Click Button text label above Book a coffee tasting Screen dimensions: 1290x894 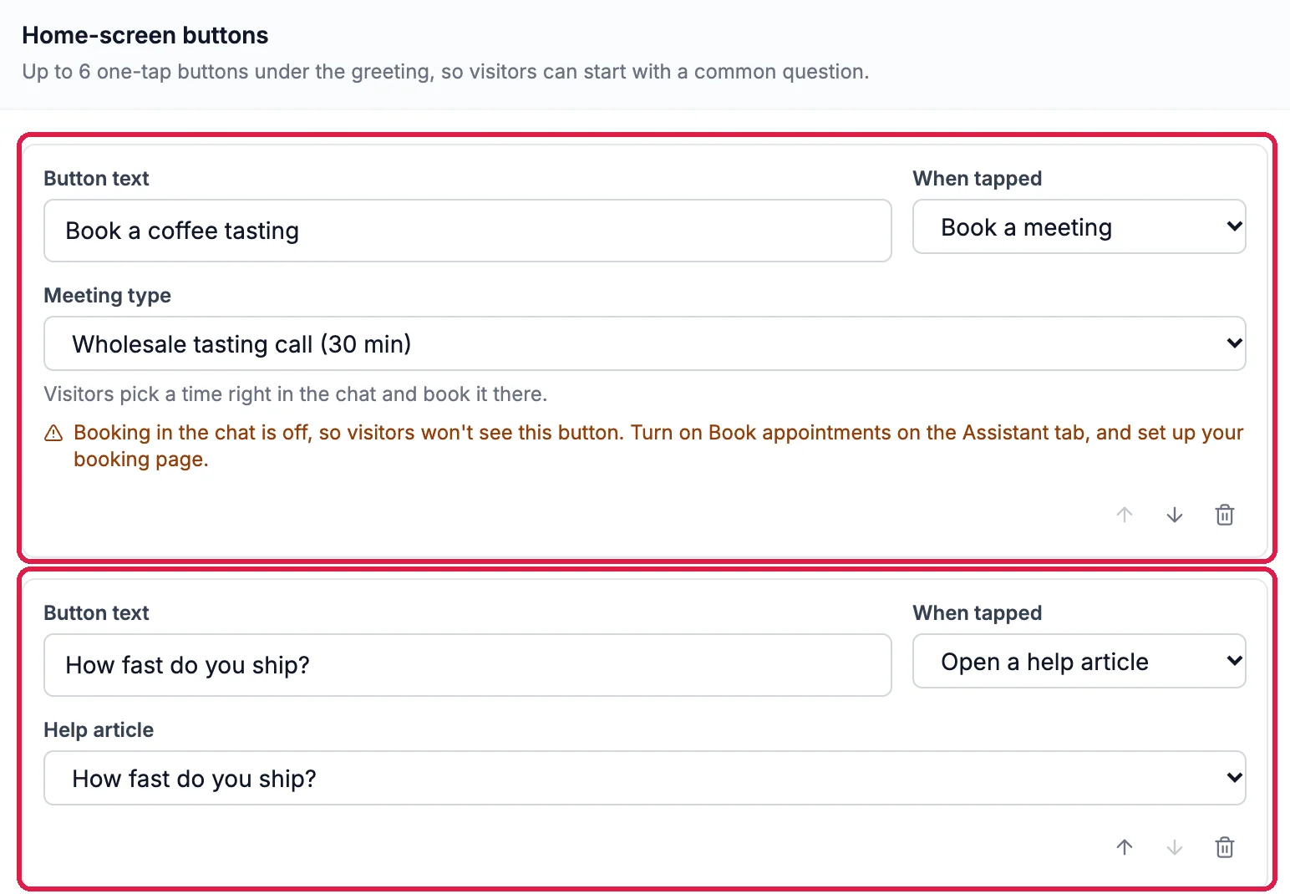click(97, 179)
